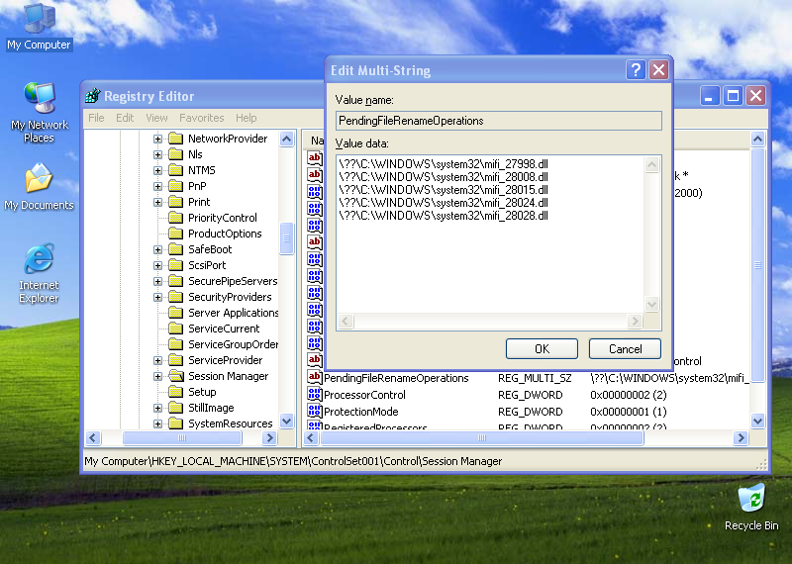
Task: Launch the Internet Explorer desktop icon
Action: pyautogui.click(x=39, y=273)
